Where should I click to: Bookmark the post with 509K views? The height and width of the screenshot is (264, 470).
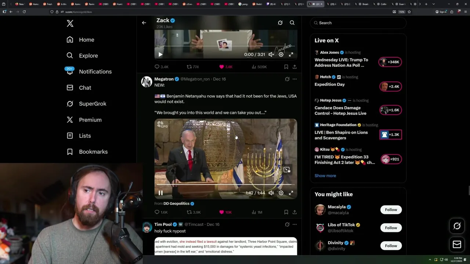click(286, 67)
